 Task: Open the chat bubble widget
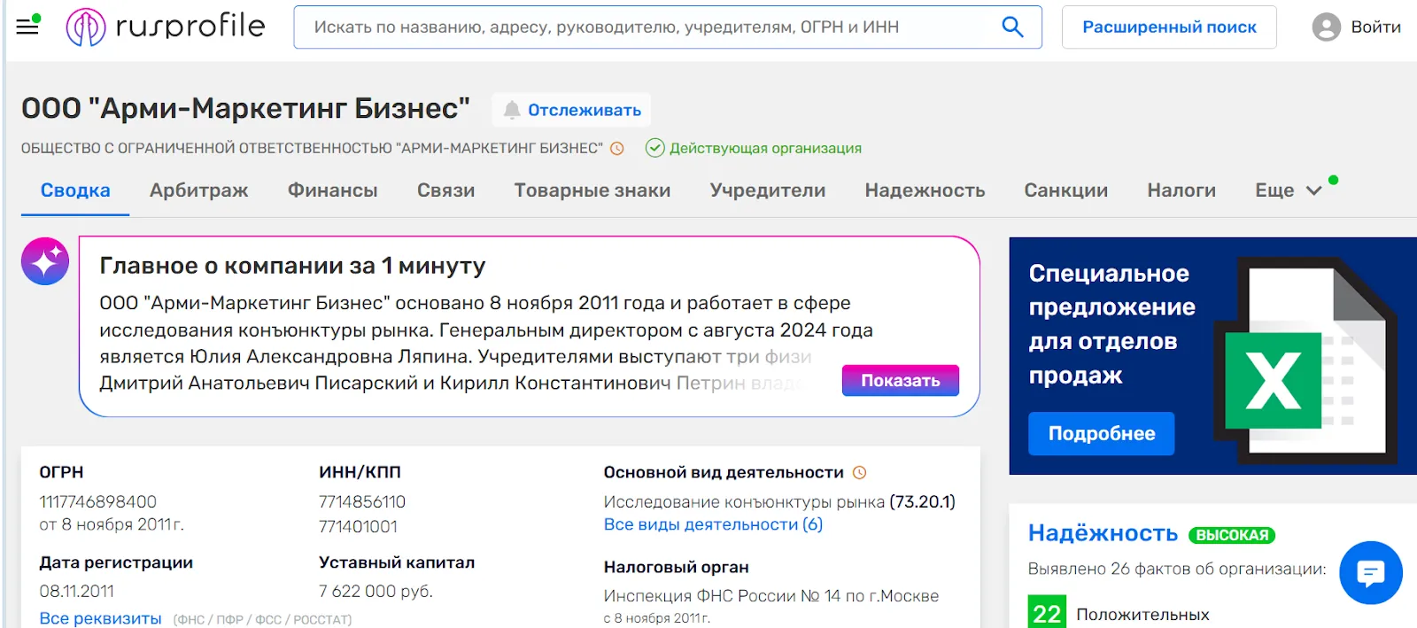click(x=1370, y=573)
